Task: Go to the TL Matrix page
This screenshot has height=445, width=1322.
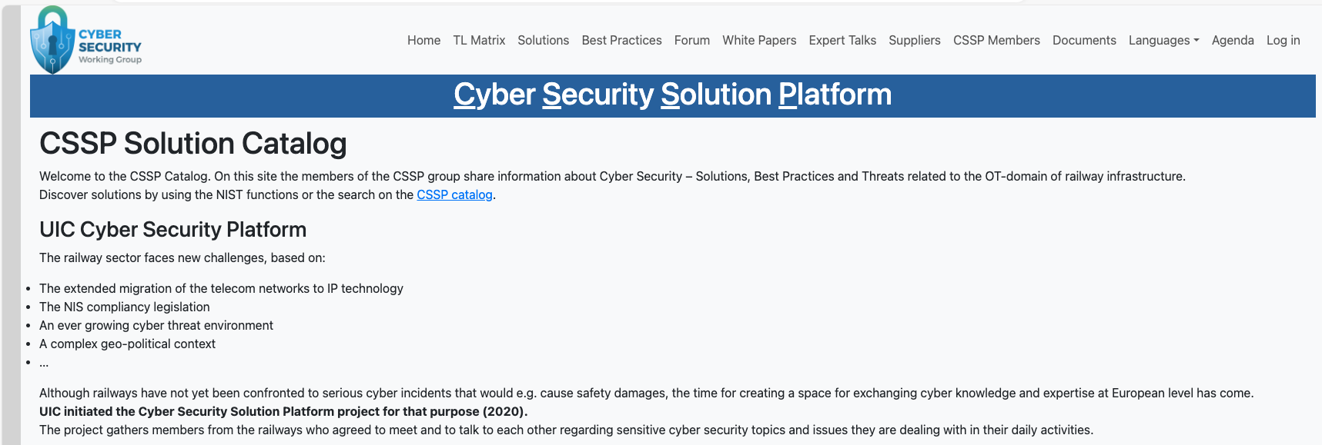Action: coord(479,40)
